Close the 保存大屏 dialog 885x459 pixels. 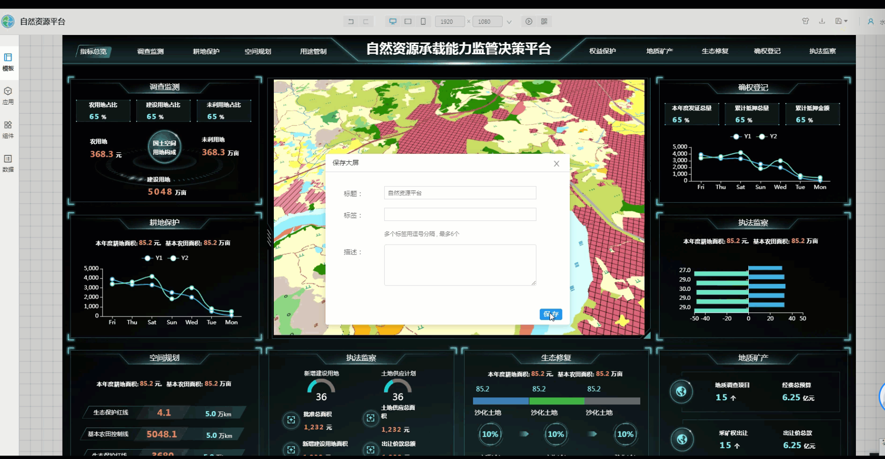coord(556,164)
